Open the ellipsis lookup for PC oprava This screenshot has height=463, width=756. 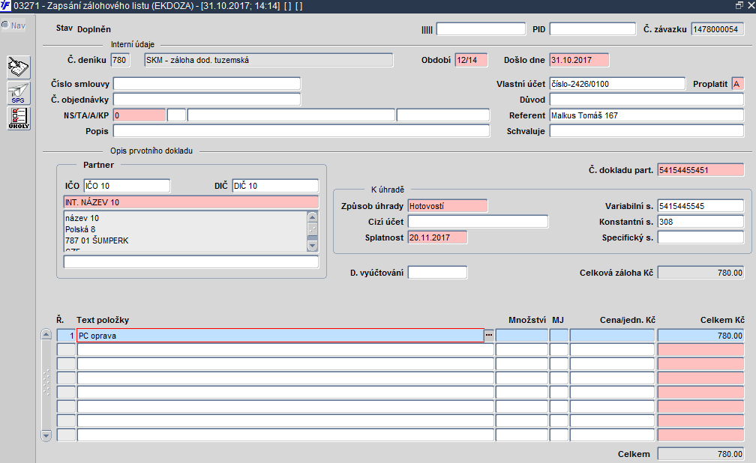coord(489,336)
